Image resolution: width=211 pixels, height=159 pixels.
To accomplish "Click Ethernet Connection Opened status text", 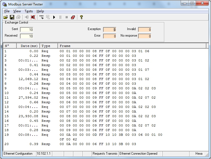I will click(x=138, y=154).
